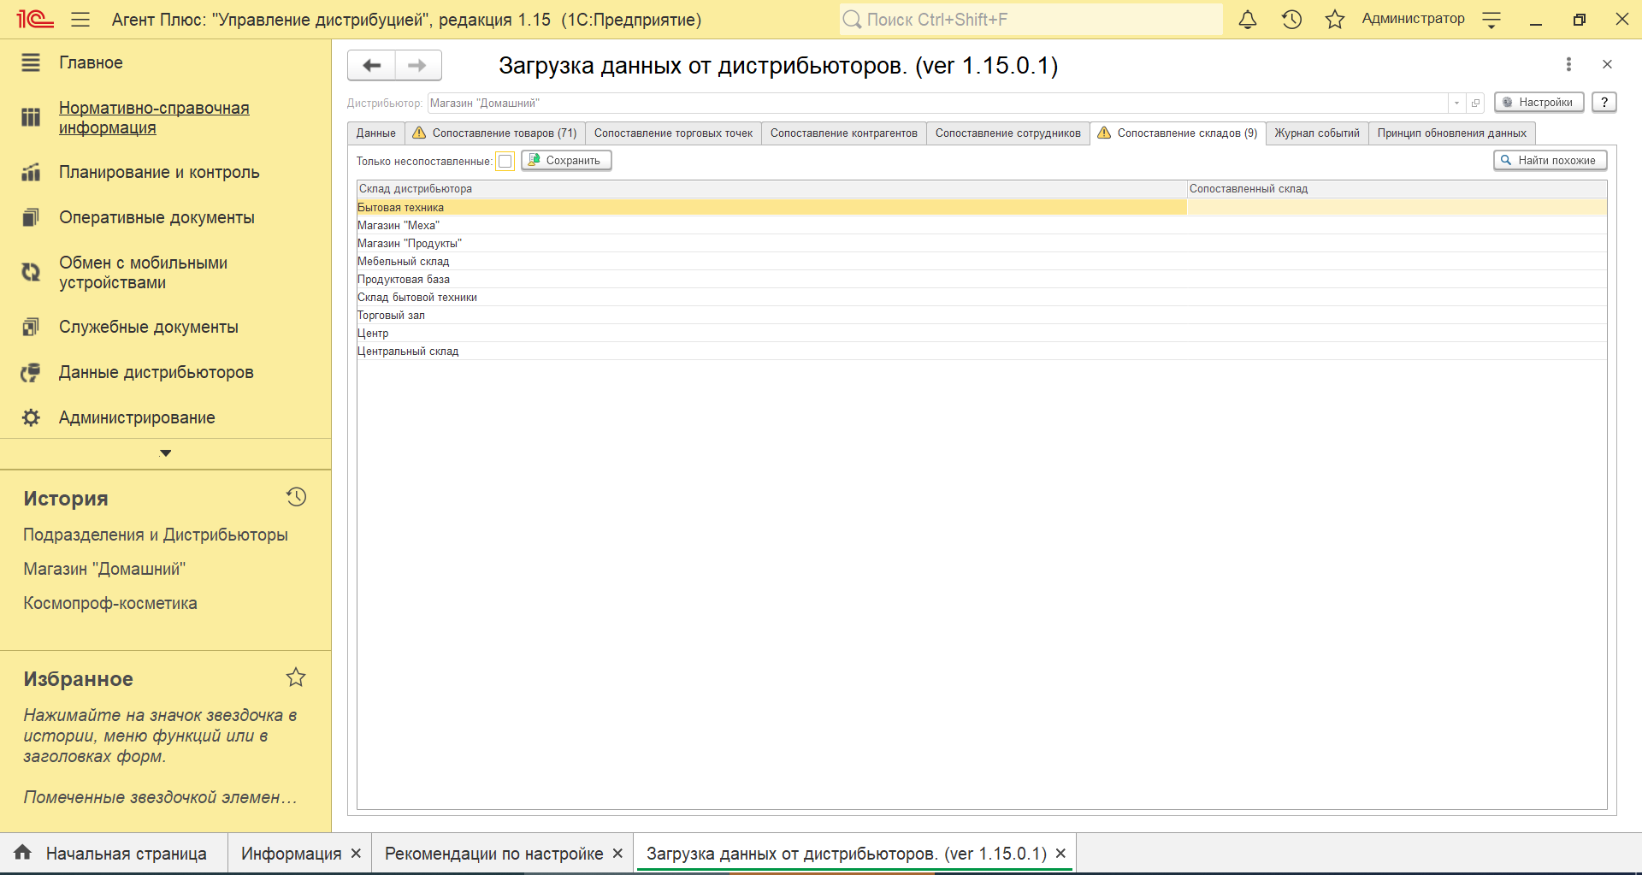Select the Склад бытовой техники row
The width and height of the screenshot is (1642, 875).
982,298
